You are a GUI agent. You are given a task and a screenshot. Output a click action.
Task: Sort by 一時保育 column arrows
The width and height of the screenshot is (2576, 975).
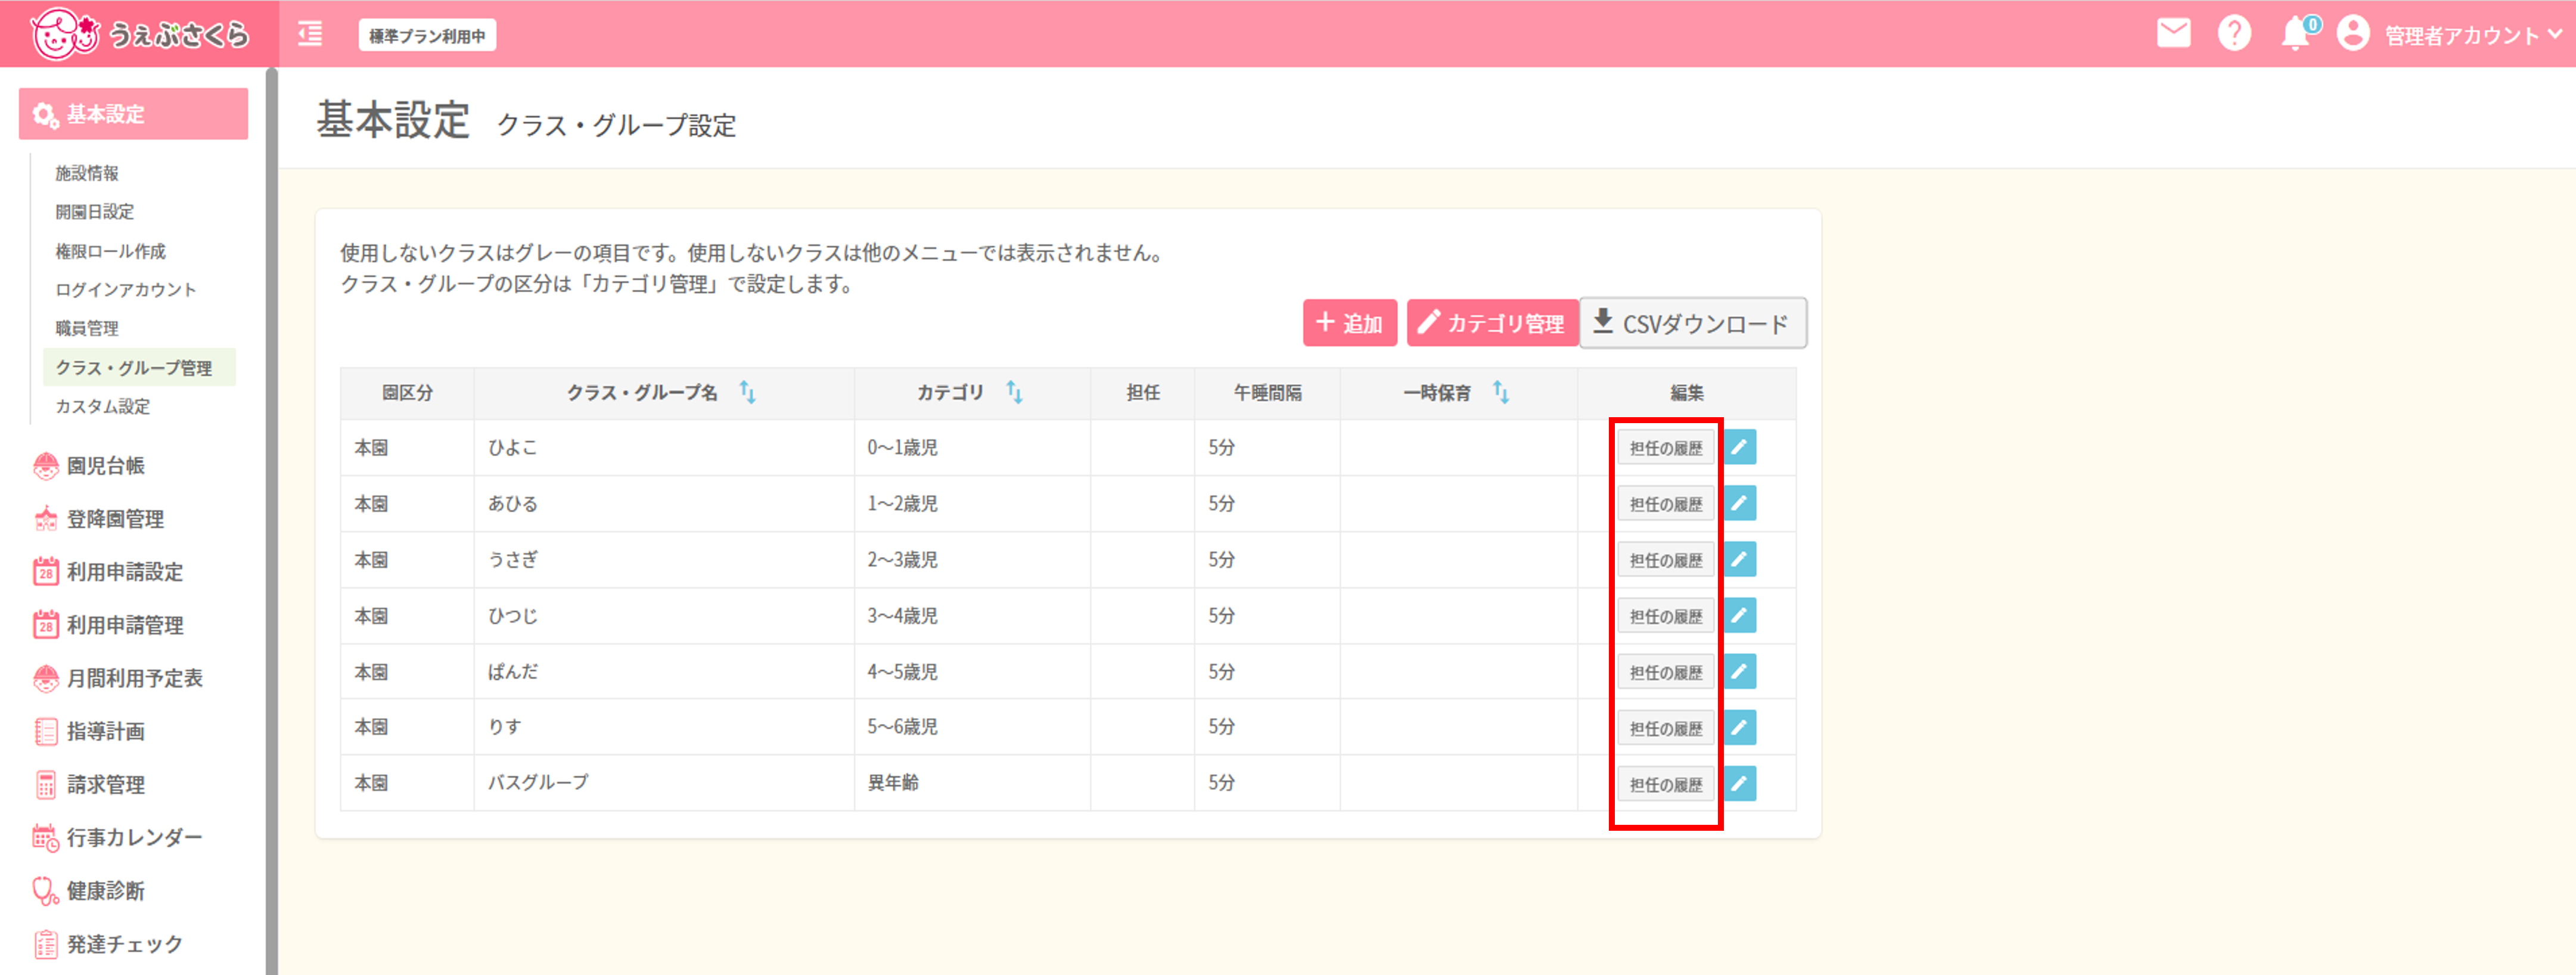point(1501,392)
